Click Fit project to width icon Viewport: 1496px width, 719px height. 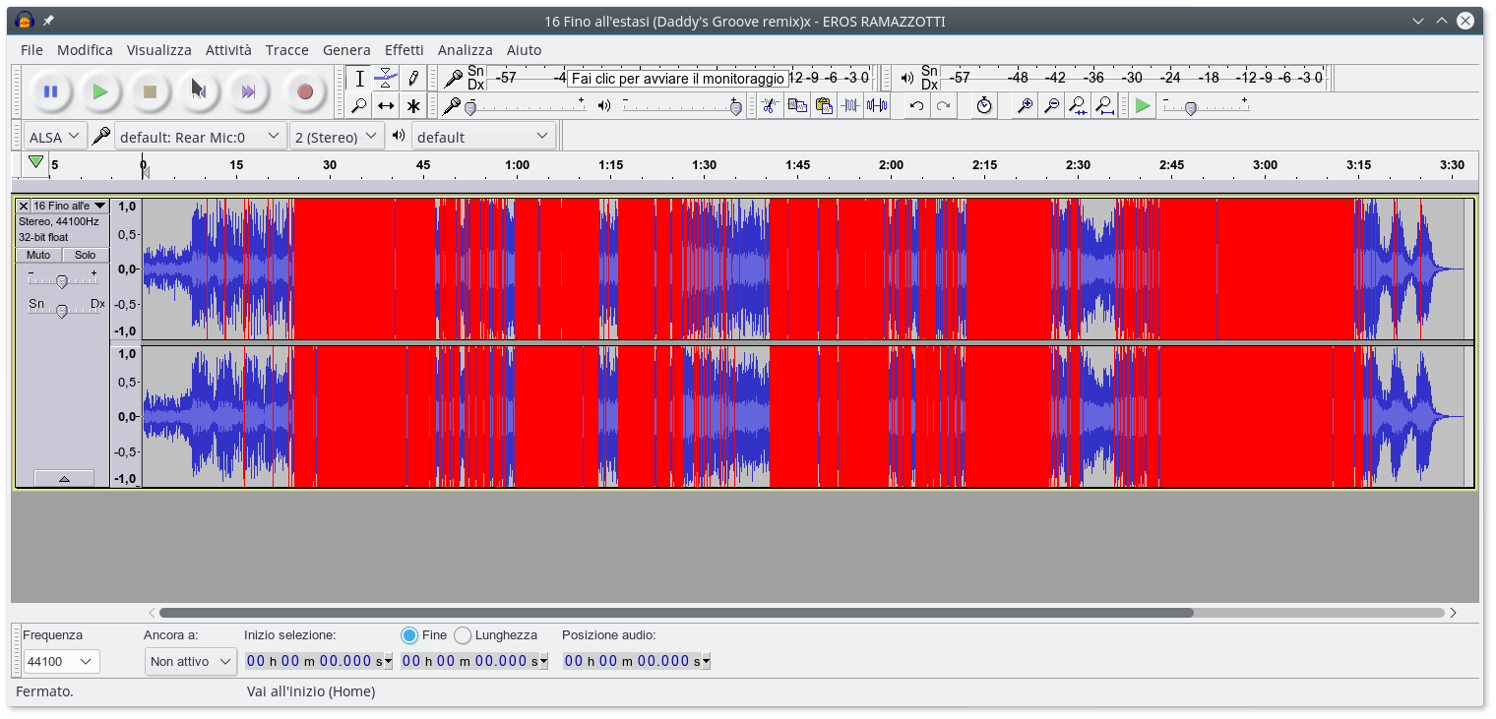click(1105, 105)
